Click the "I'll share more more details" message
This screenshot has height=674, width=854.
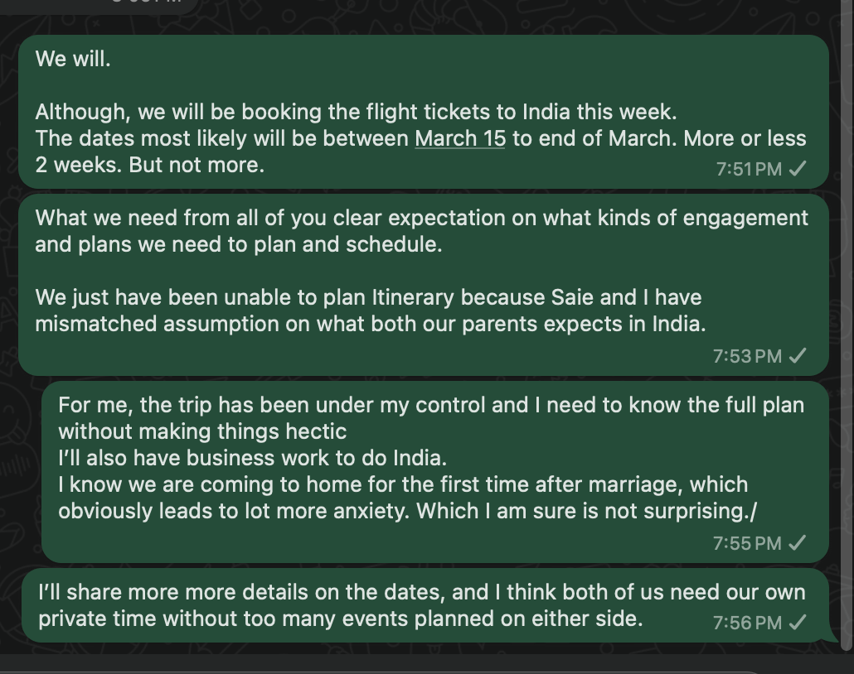[421, 594]
